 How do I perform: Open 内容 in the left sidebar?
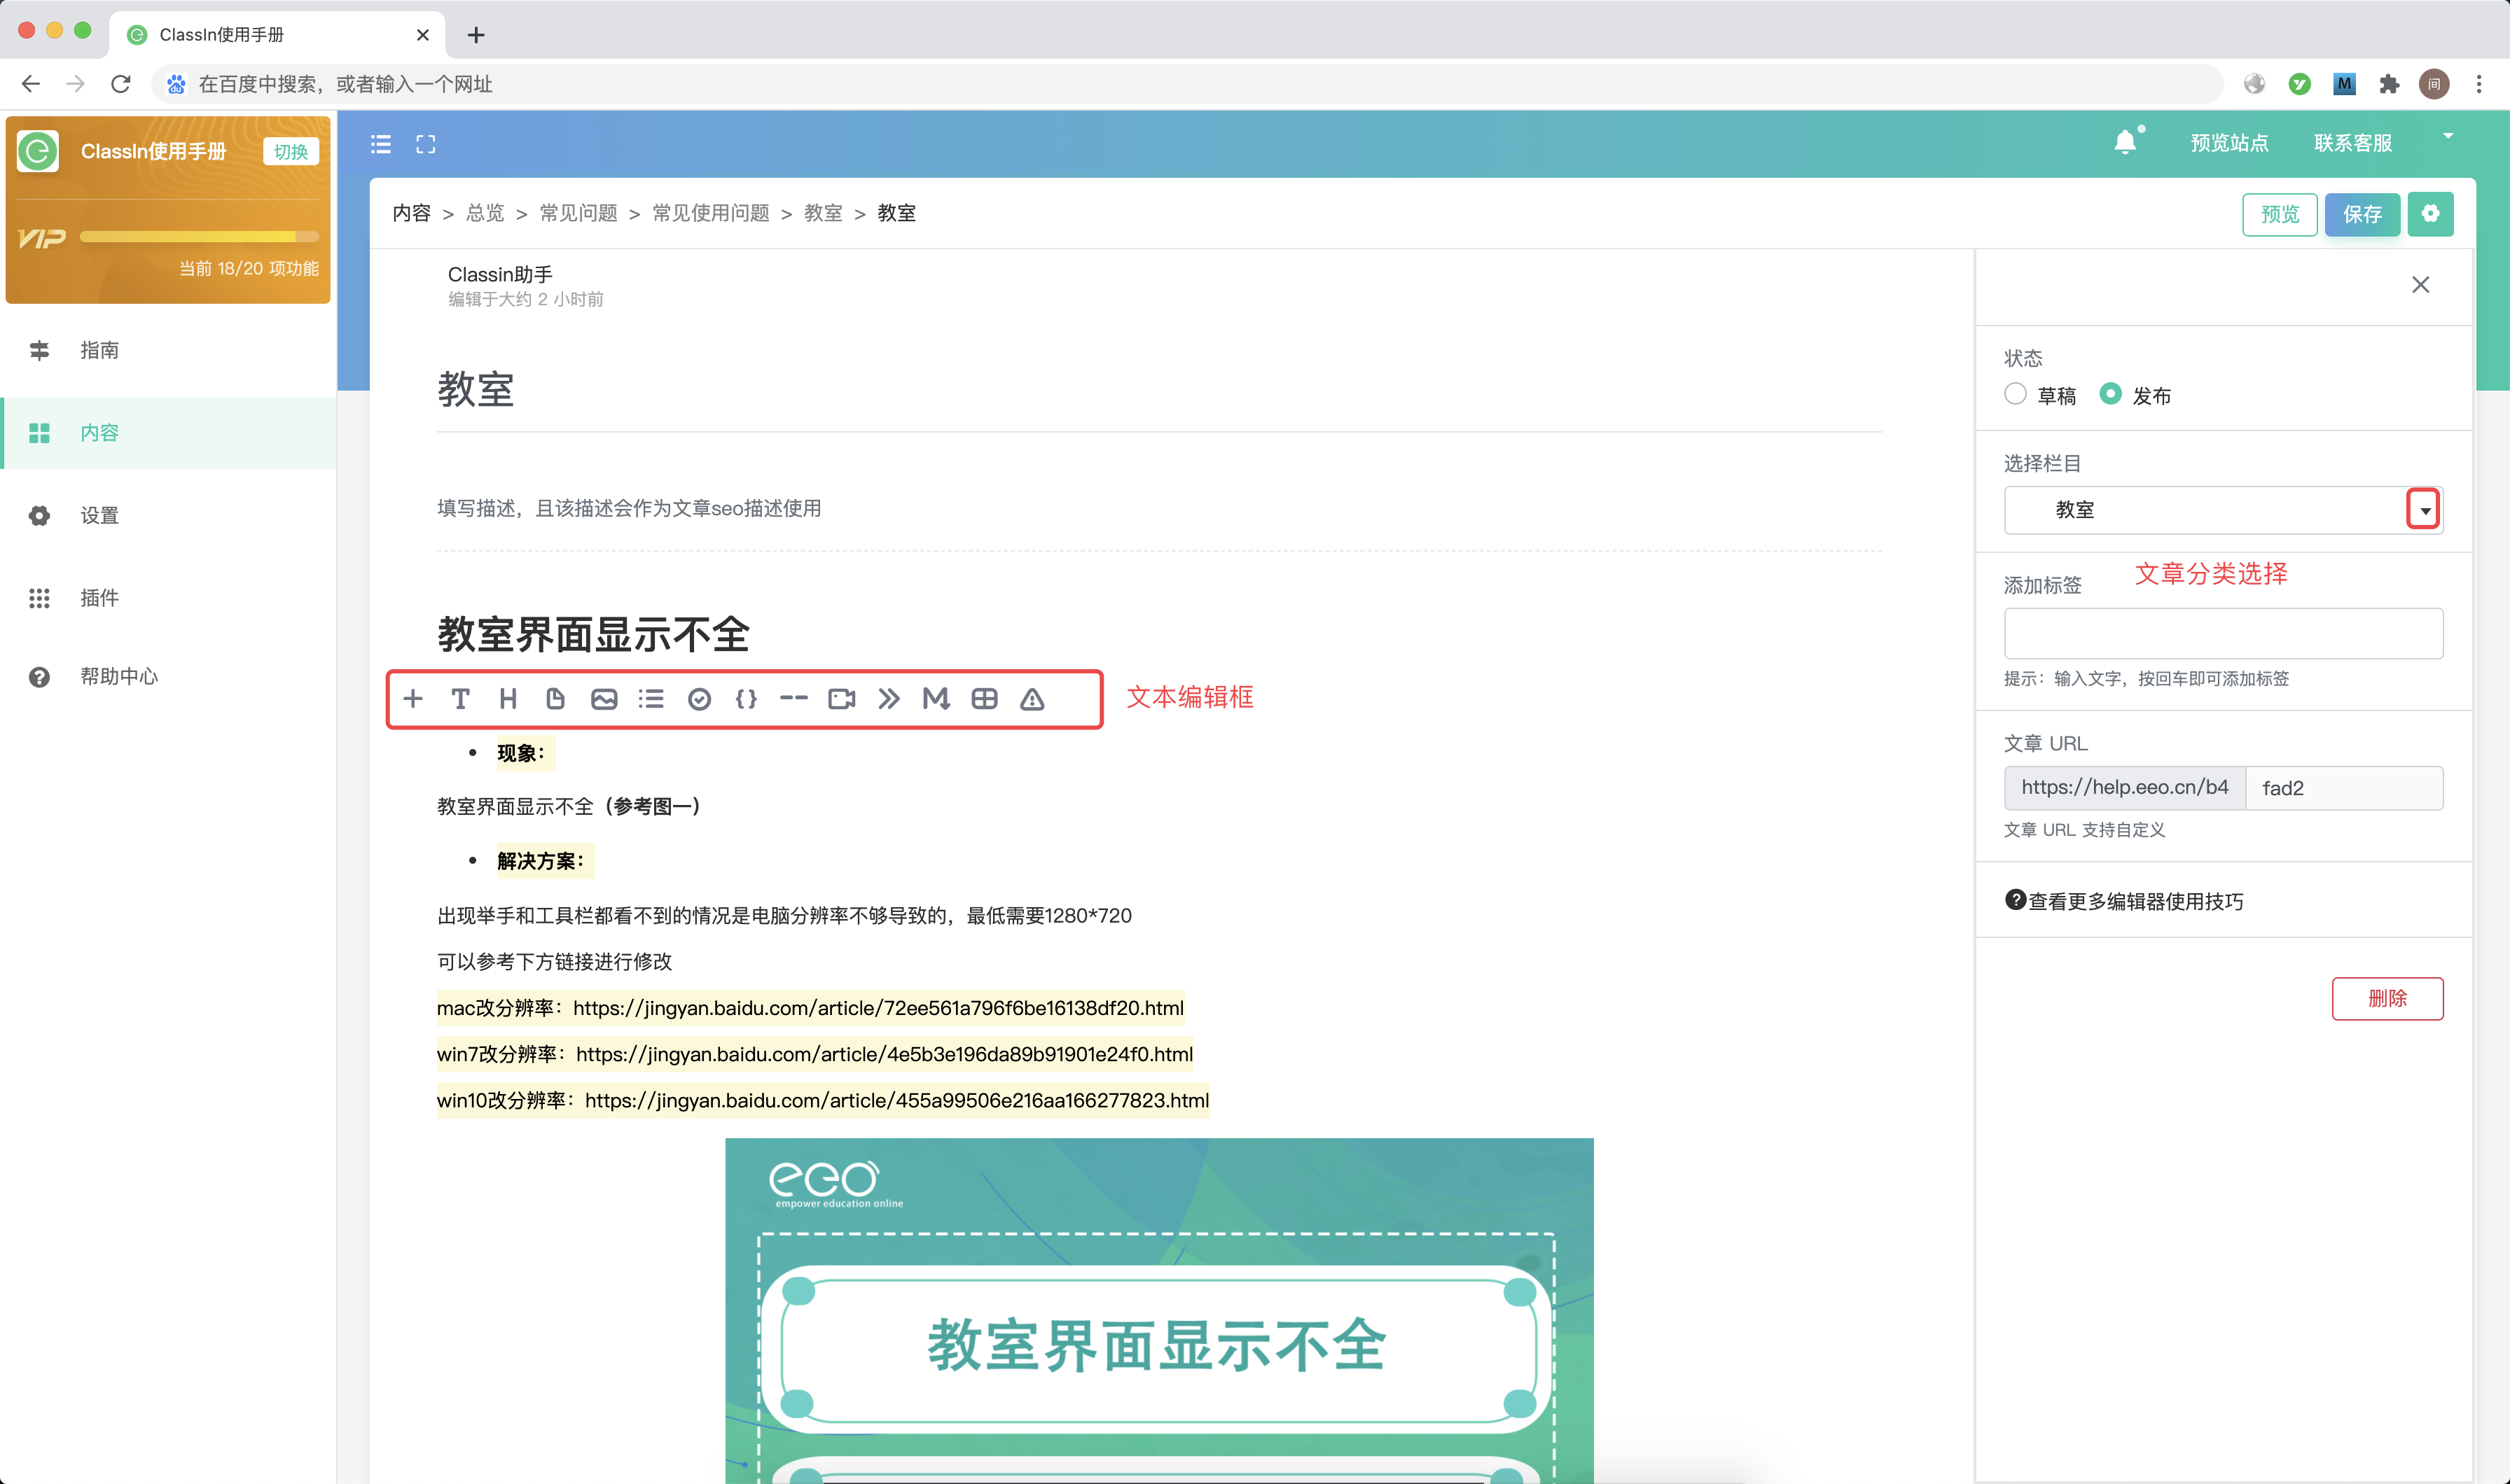pyautogui.click(x=168, y=433)
